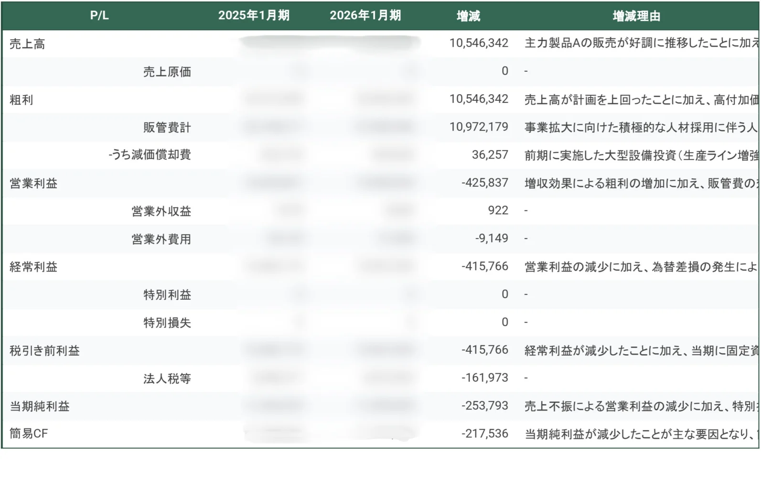Select reason text starting 経常利益が減少したこと
Screen dimensions: 761x478
pyautogui.click(x=642, y=351)
